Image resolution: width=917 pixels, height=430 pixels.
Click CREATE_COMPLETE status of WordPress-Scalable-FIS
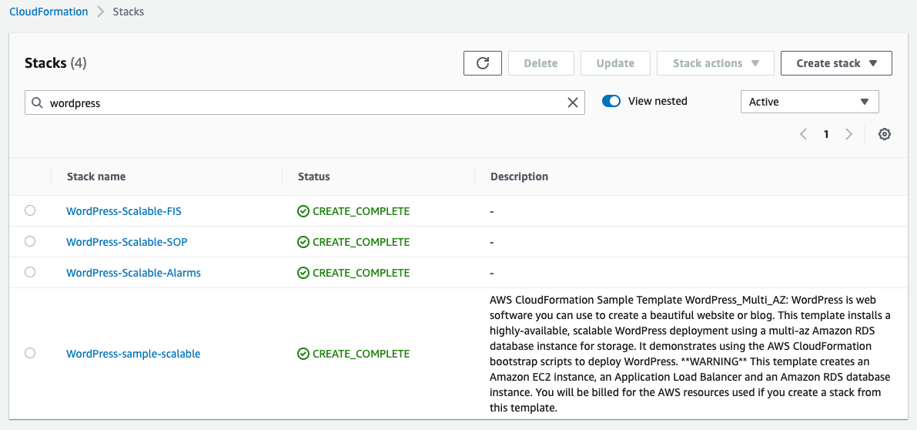pyautogui.click(x=361, y=211)
